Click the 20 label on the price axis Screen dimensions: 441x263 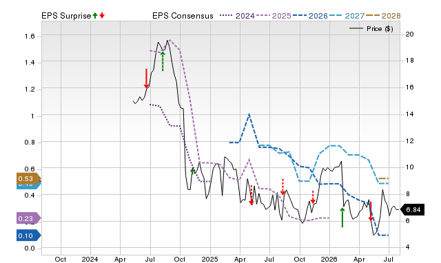pos(409,34)
